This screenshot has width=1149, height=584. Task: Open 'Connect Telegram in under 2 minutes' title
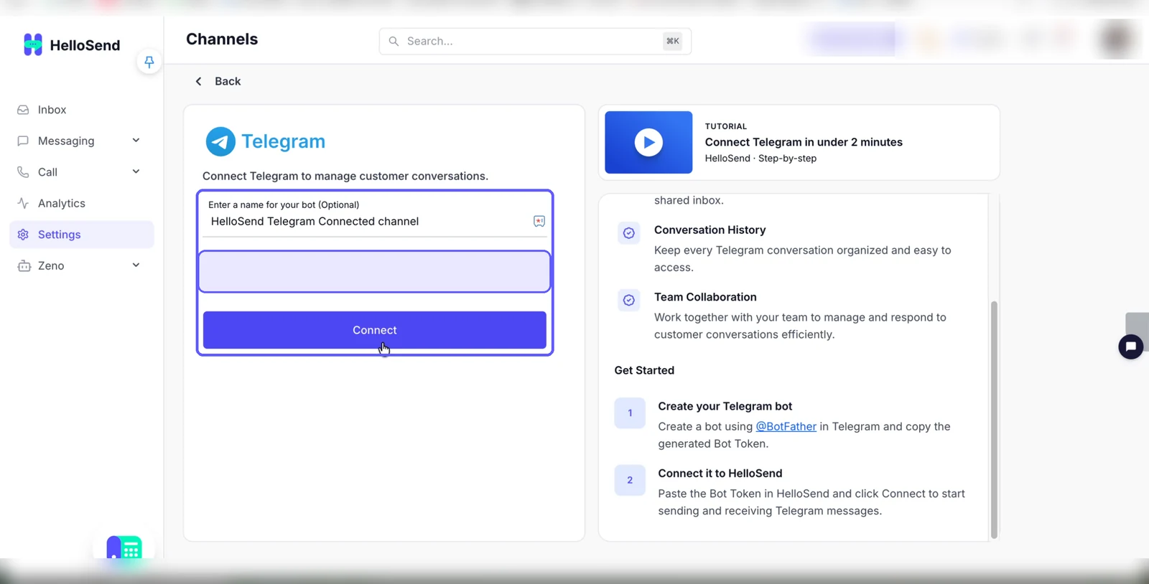[804, 142]
